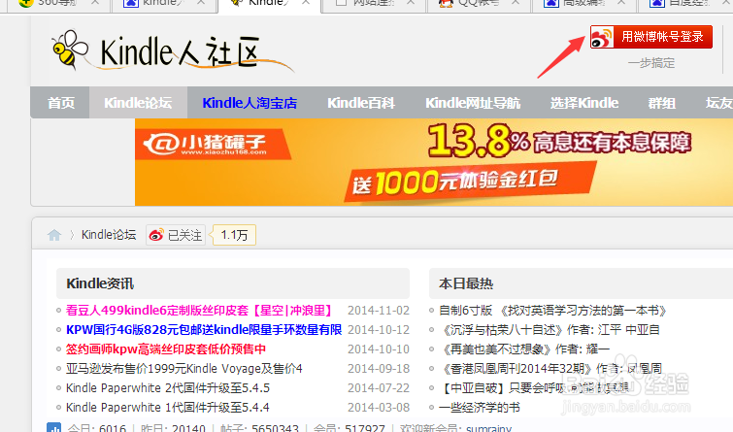Open hot post 沉浮与枯荣八十自述
Screen dimensions: 733x432
[x=550, y=330]
